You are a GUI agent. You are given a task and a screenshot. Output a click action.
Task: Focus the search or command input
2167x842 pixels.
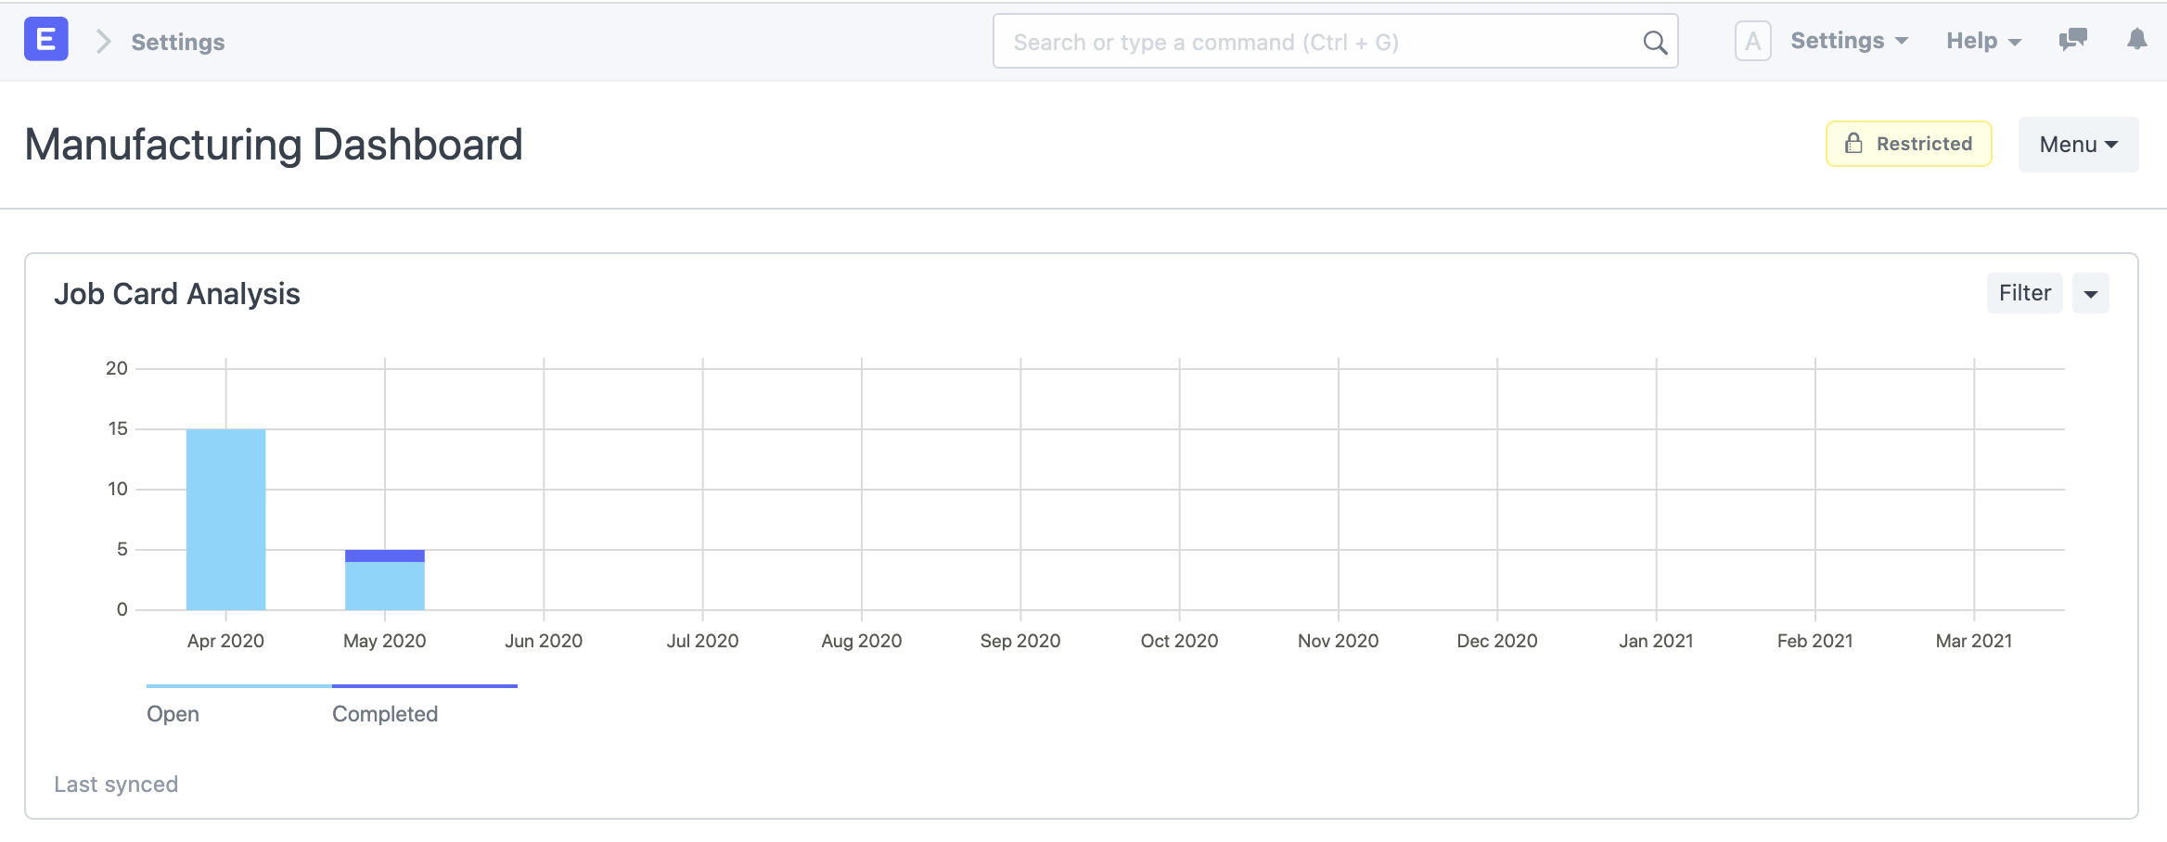coord(1317,42)
